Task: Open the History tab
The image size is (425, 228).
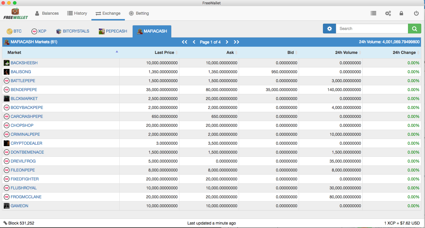Action: (77, 13)
